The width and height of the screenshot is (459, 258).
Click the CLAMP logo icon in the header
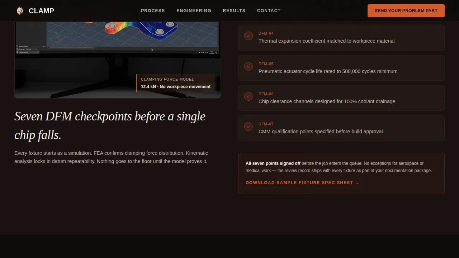[x=20, y=10]
